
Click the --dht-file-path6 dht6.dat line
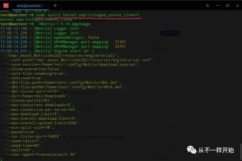tap(65, 87)
